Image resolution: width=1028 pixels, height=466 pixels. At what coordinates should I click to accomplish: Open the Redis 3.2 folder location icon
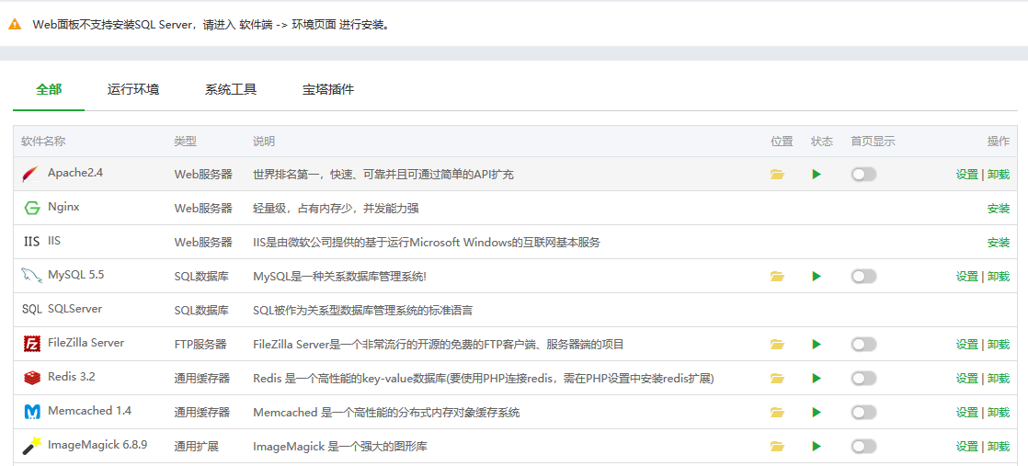777,378
